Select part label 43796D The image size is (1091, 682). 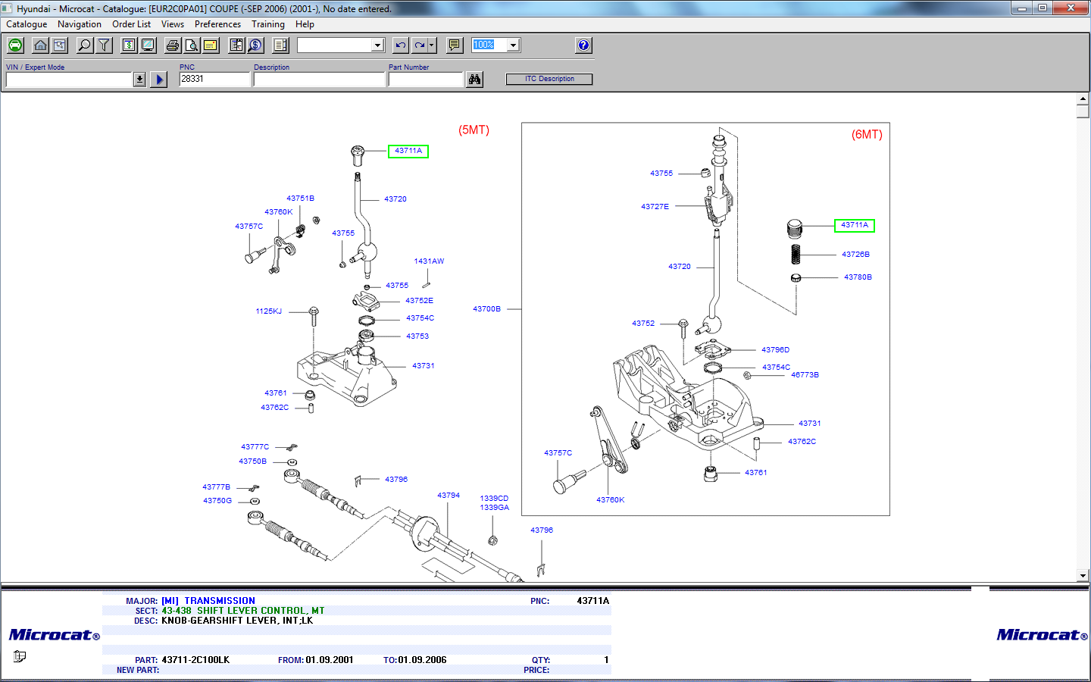[x=775, y=350]
